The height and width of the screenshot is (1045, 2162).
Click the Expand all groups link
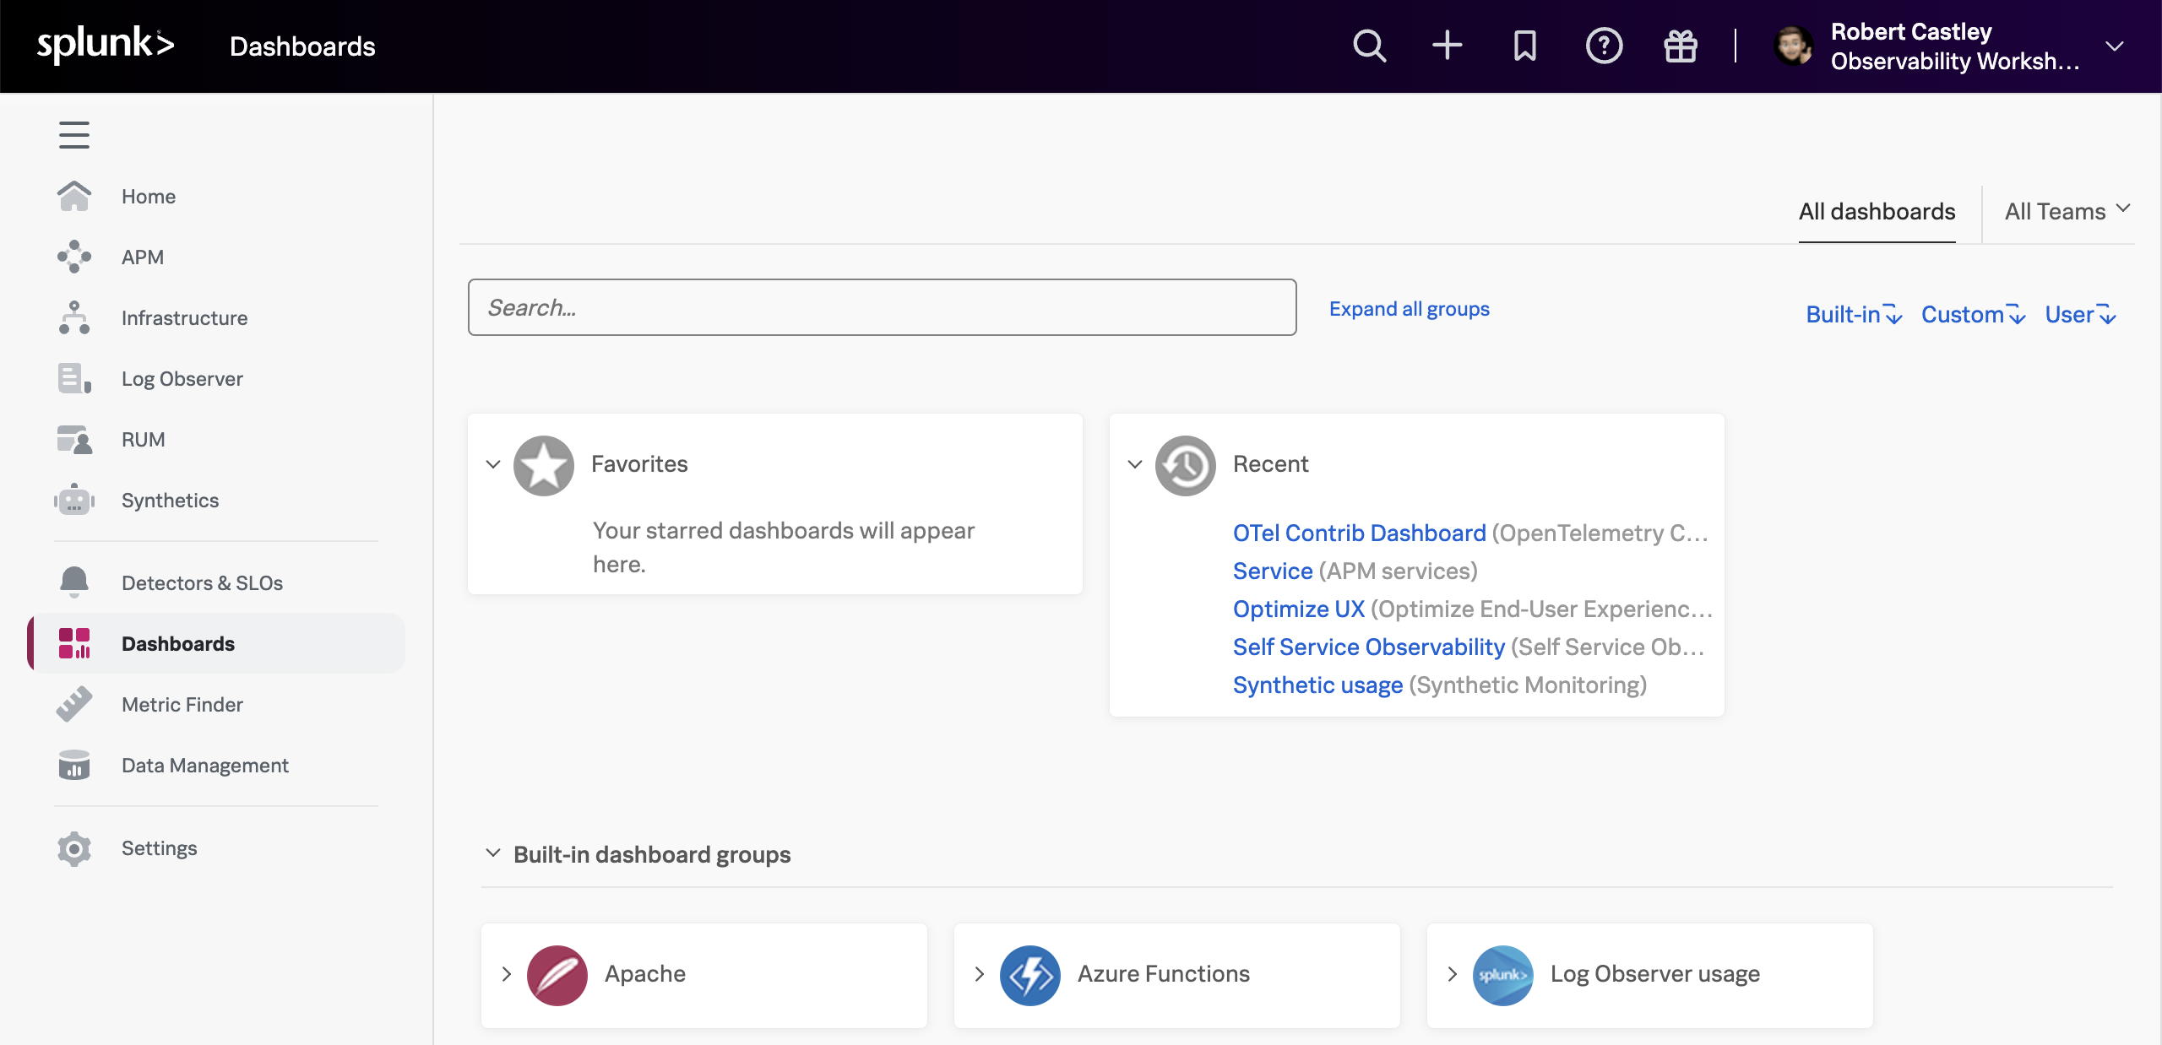pos(1409,308)
